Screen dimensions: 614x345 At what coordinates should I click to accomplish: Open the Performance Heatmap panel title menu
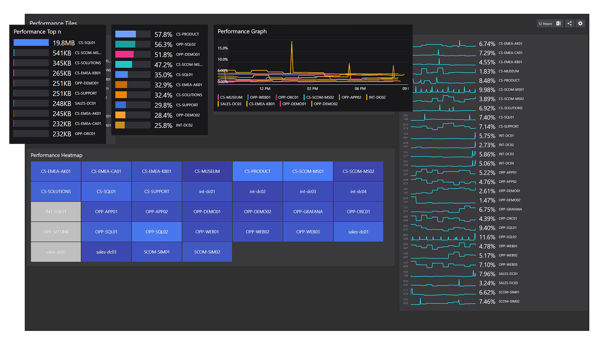coord(56,155)
